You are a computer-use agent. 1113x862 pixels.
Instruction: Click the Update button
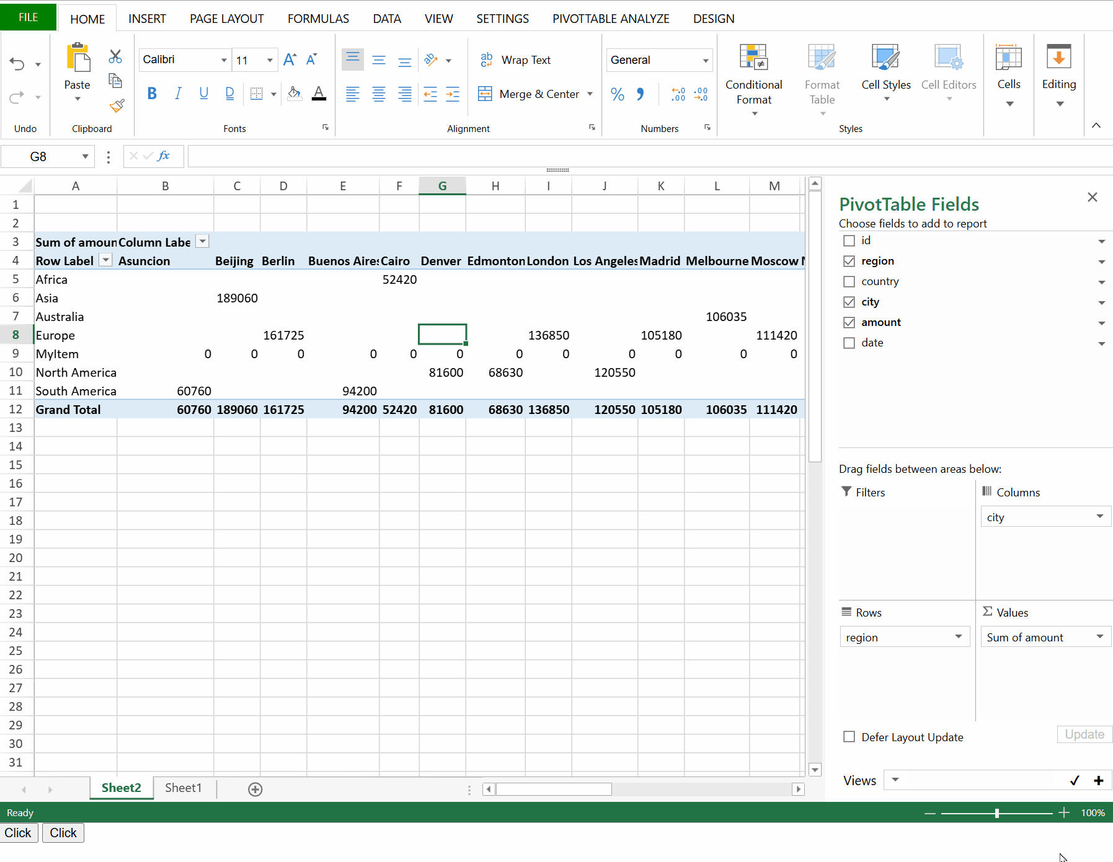(x=1084, y=734)
